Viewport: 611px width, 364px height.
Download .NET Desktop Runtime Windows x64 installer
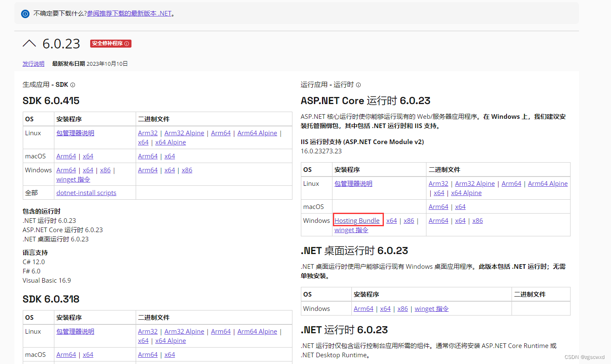386,308
